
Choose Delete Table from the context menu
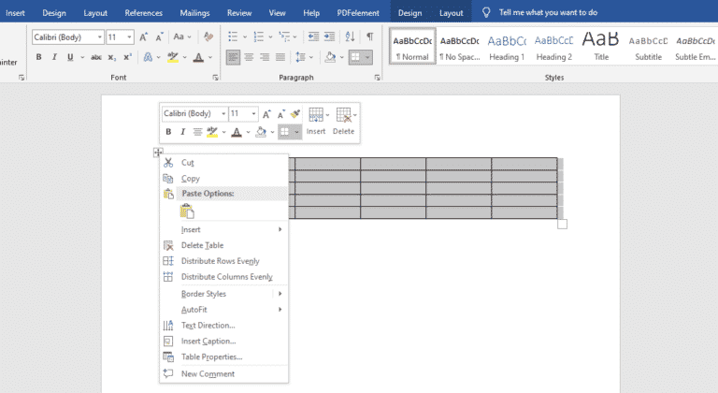click(202, 245)
